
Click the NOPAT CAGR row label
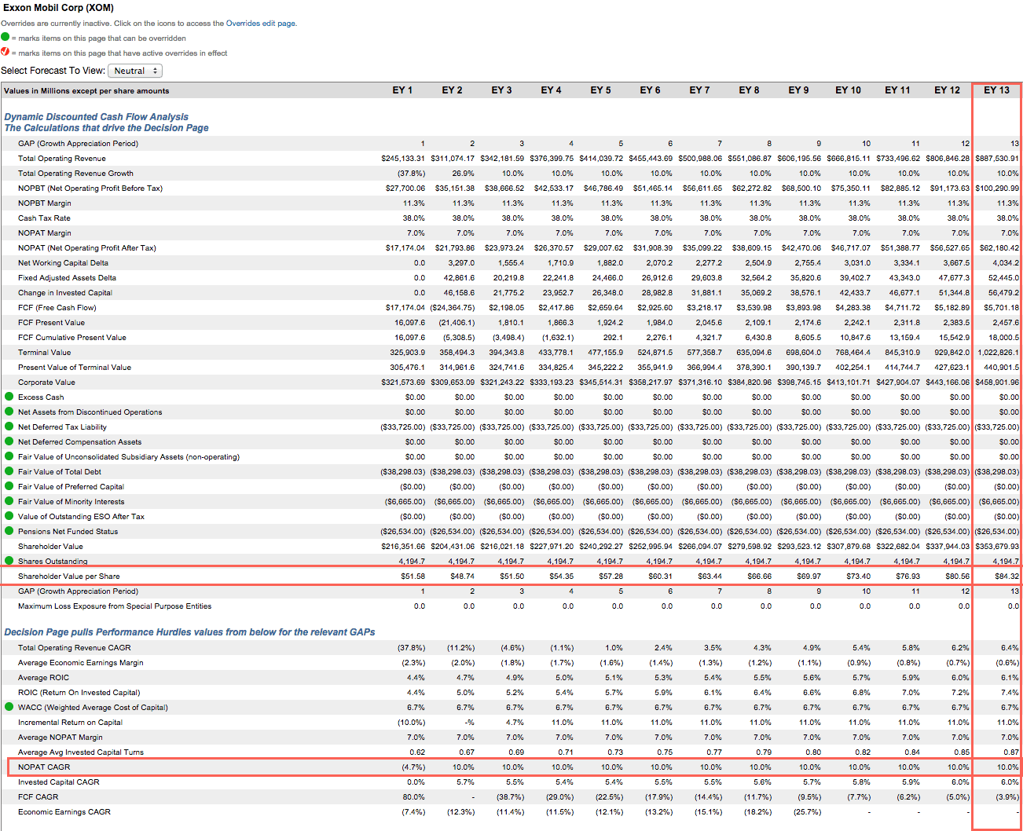pyautogui.click(x=44, y=767)
